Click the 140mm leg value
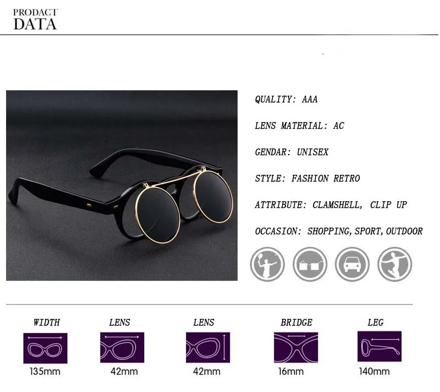The height and width of the screenshot is (392, 440). coord(375,372)
